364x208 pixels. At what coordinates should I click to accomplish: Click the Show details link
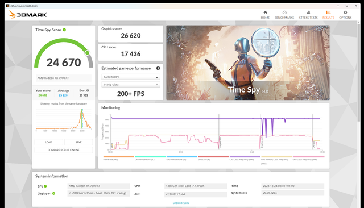point(181,203)
